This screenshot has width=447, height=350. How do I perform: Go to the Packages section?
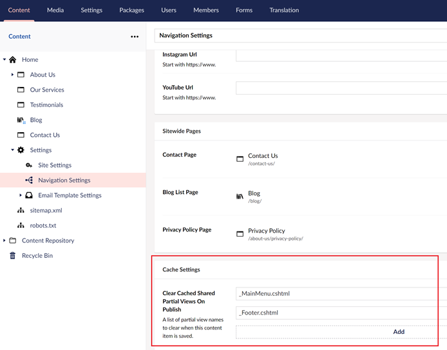[x=131, y=10]
